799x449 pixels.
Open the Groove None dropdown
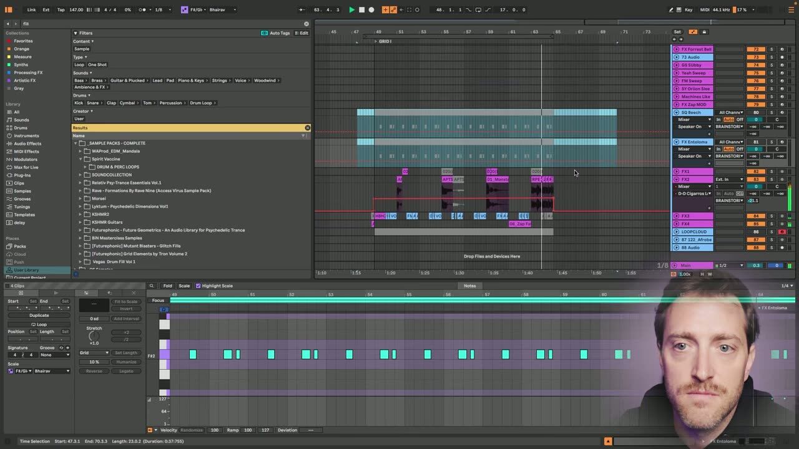(56, 355)
